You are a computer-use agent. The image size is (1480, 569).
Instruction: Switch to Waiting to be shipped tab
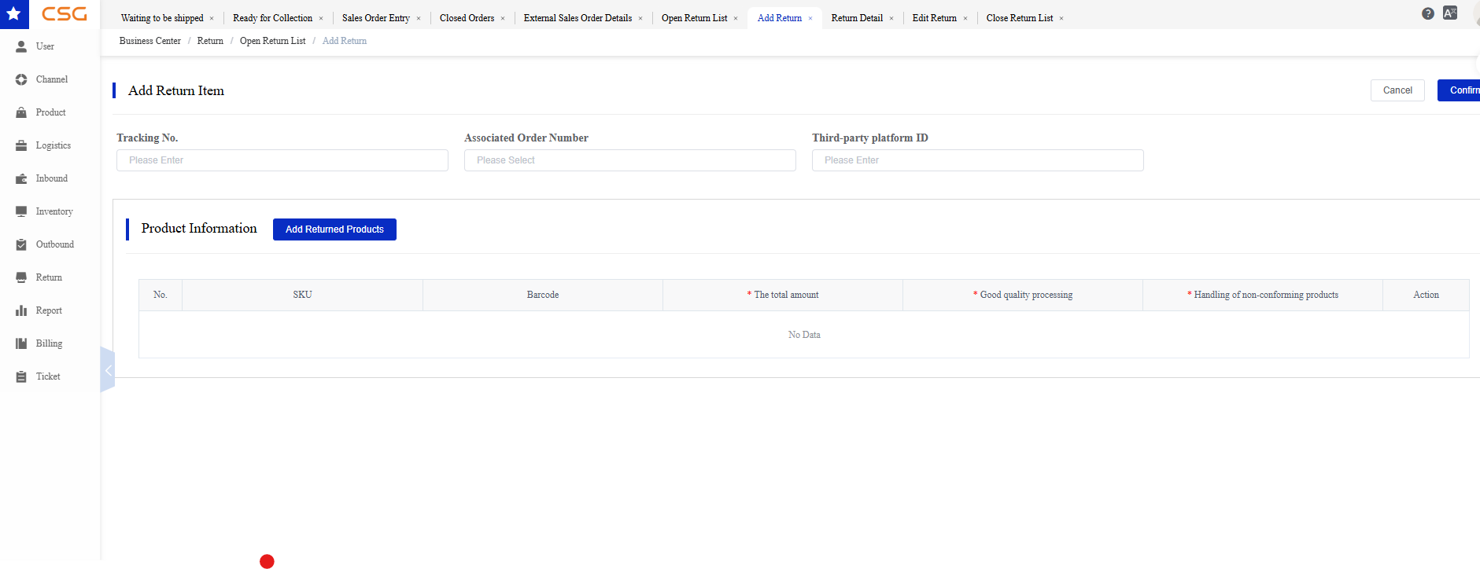tap(162, 18)
